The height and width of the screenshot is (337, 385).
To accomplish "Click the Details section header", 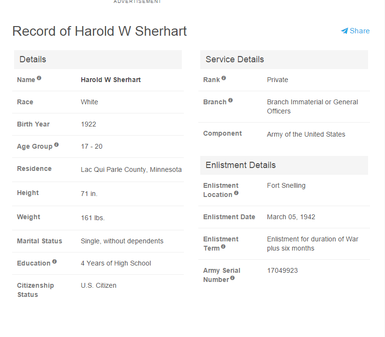I will click(33, 59).
